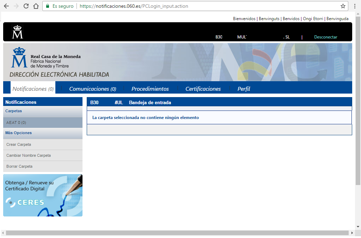The height and width of the screenshot is (238, 361).
Task: Go to the browser home icon
Action: click(36, 6)
